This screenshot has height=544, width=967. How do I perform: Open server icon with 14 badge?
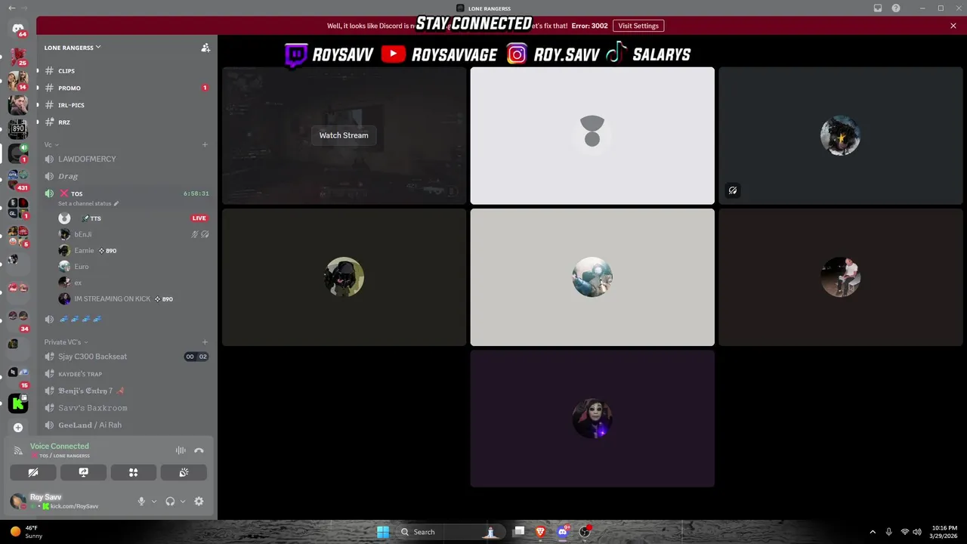point(18,80)
